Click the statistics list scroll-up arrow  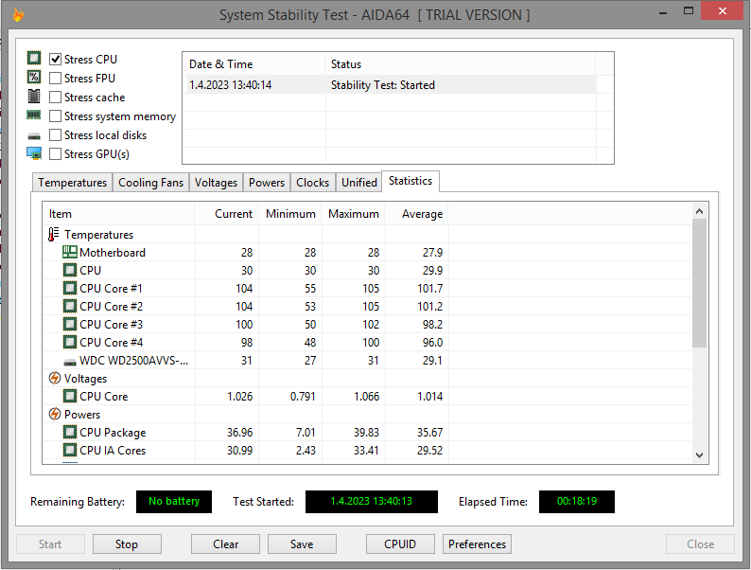tap(699, 211)
